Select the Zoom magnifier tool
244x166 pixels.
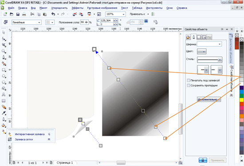4,51
